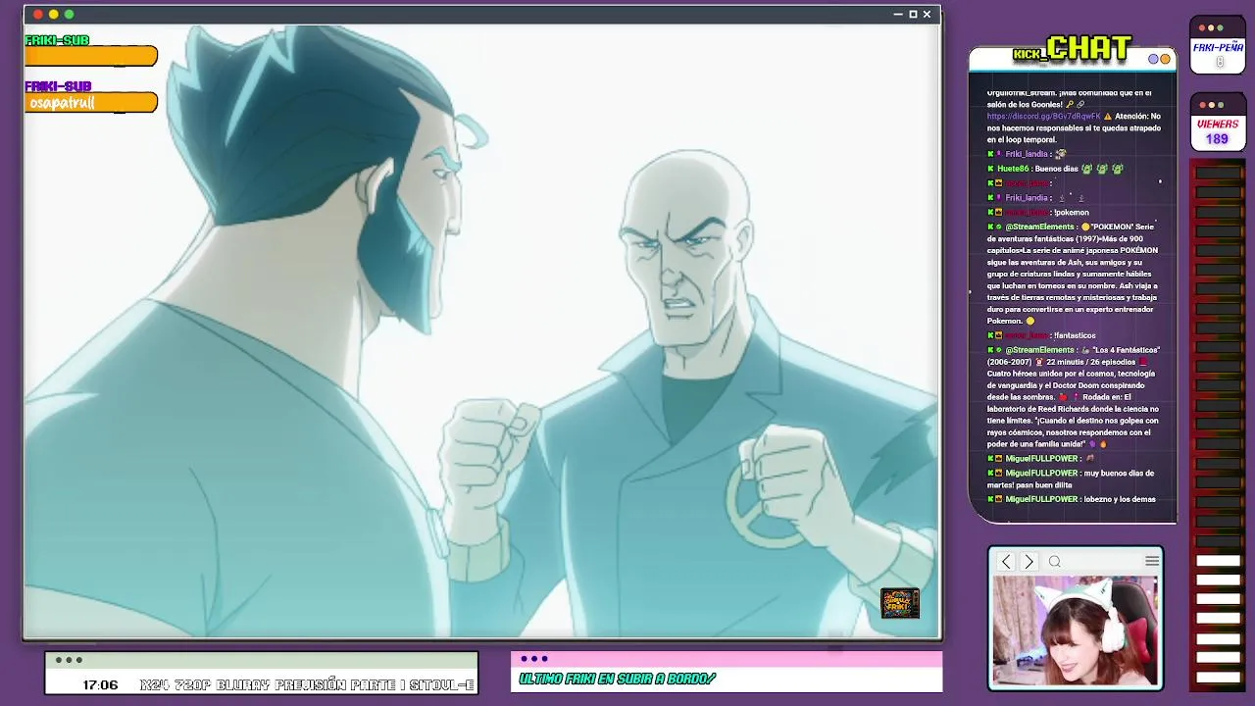Click the back arrow above the webcam
Screen dimensions: 1255x706
click(x=1006, y=562)
